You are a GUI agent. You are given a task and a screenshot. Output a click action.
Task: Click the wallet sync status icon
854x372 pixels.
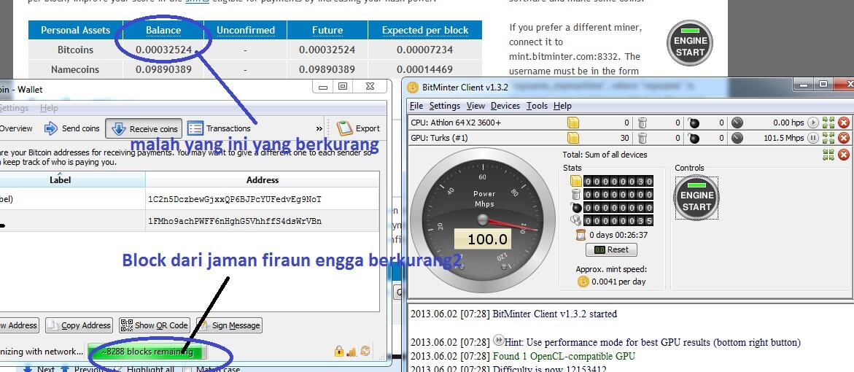pyautogui.click(x=365, y=352)
